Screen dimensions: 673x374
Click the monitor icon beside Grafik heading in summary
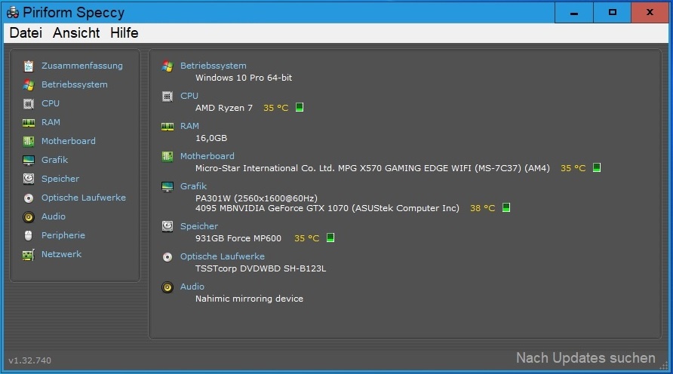coord(167,186)
